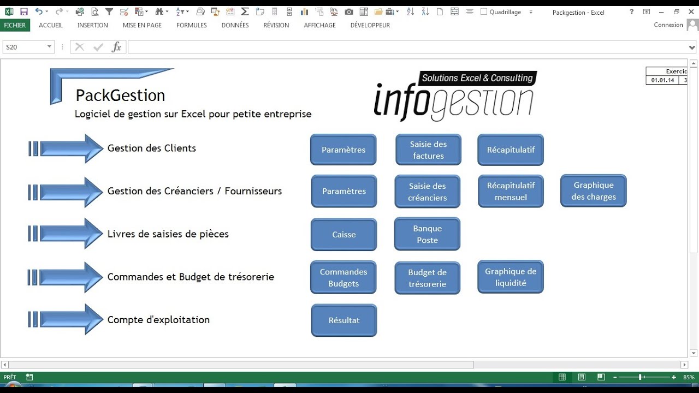Click the zoom slider handle in status bar
Image resolution: width=699 pixels, height=393 pixels.
(640, 377)
